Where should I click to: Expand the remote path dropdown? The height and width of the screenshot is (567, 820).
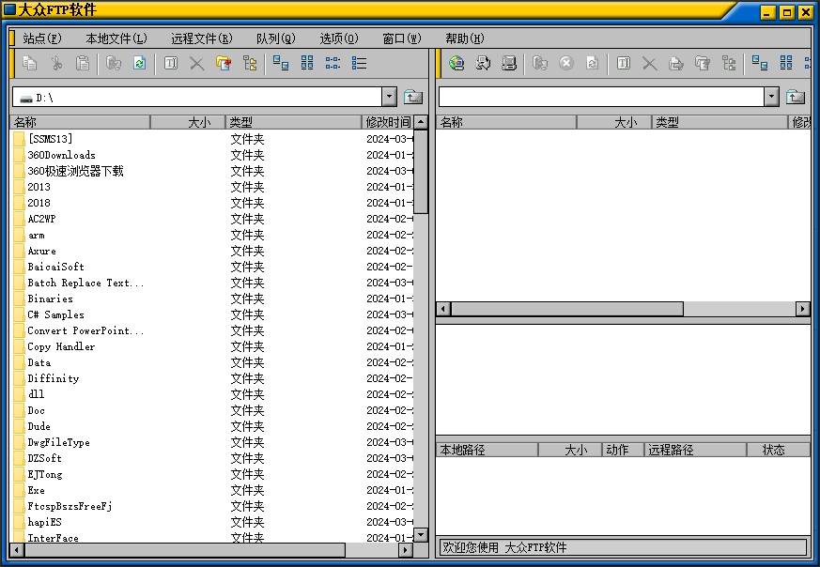(x=771, y=98)
